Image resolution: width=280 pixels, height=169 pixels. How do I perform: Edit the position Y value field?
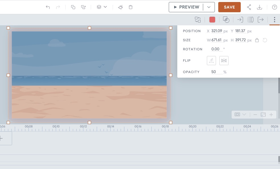tap(240, 31)
